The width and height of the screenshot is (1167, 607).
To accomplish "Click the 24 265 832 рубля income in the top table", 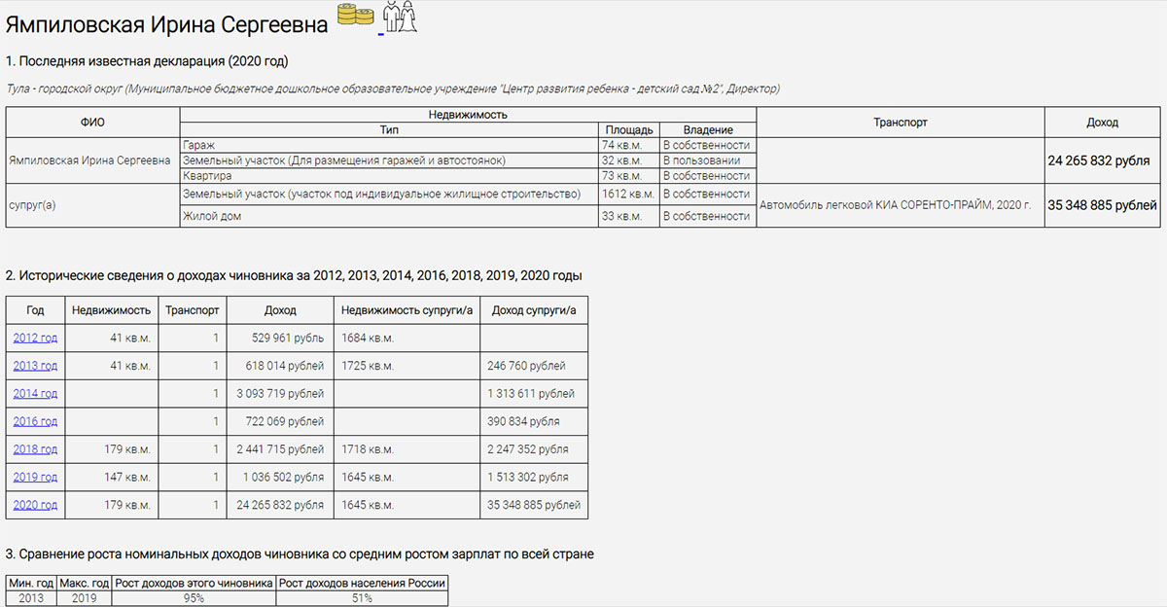I will point(1099,161).
